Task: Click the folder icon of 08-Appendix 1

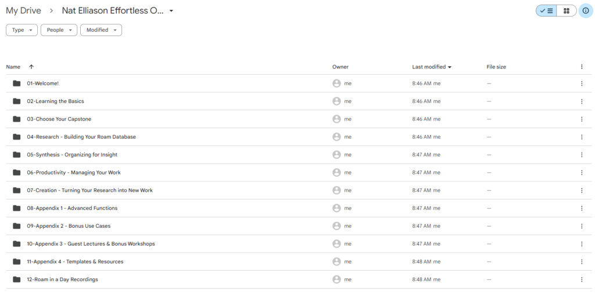Action: (x=17, y=208)
